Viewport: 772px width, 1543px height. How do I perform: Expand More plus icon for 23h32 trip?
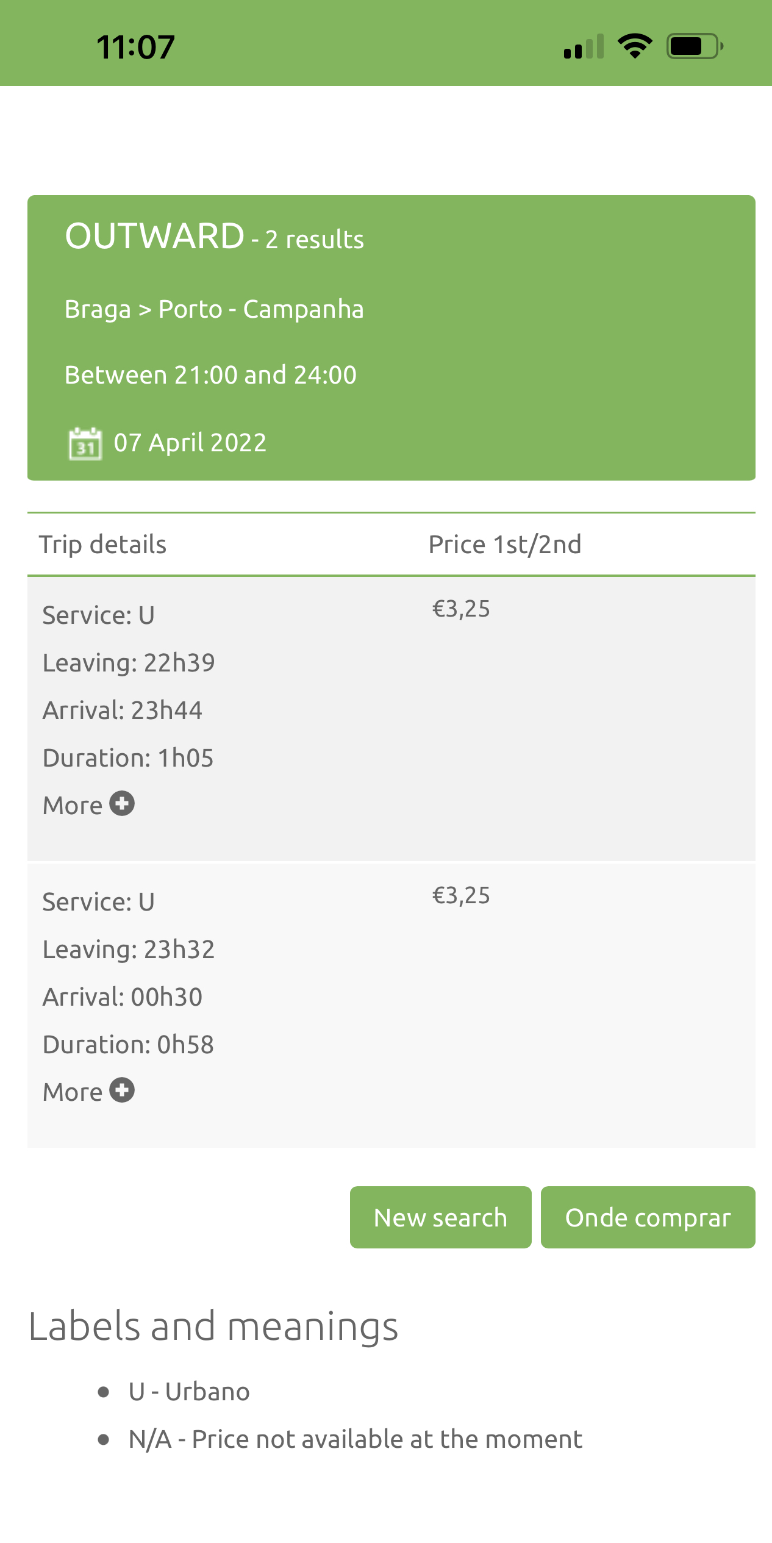[x=122, y=1090]
